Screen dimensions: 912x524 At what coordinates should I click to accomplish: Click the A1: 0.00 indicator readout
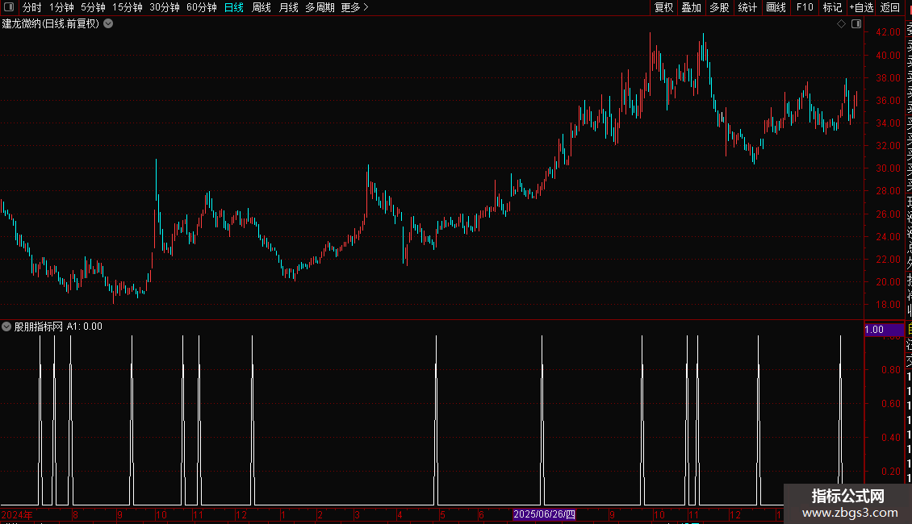coord(84,326)
